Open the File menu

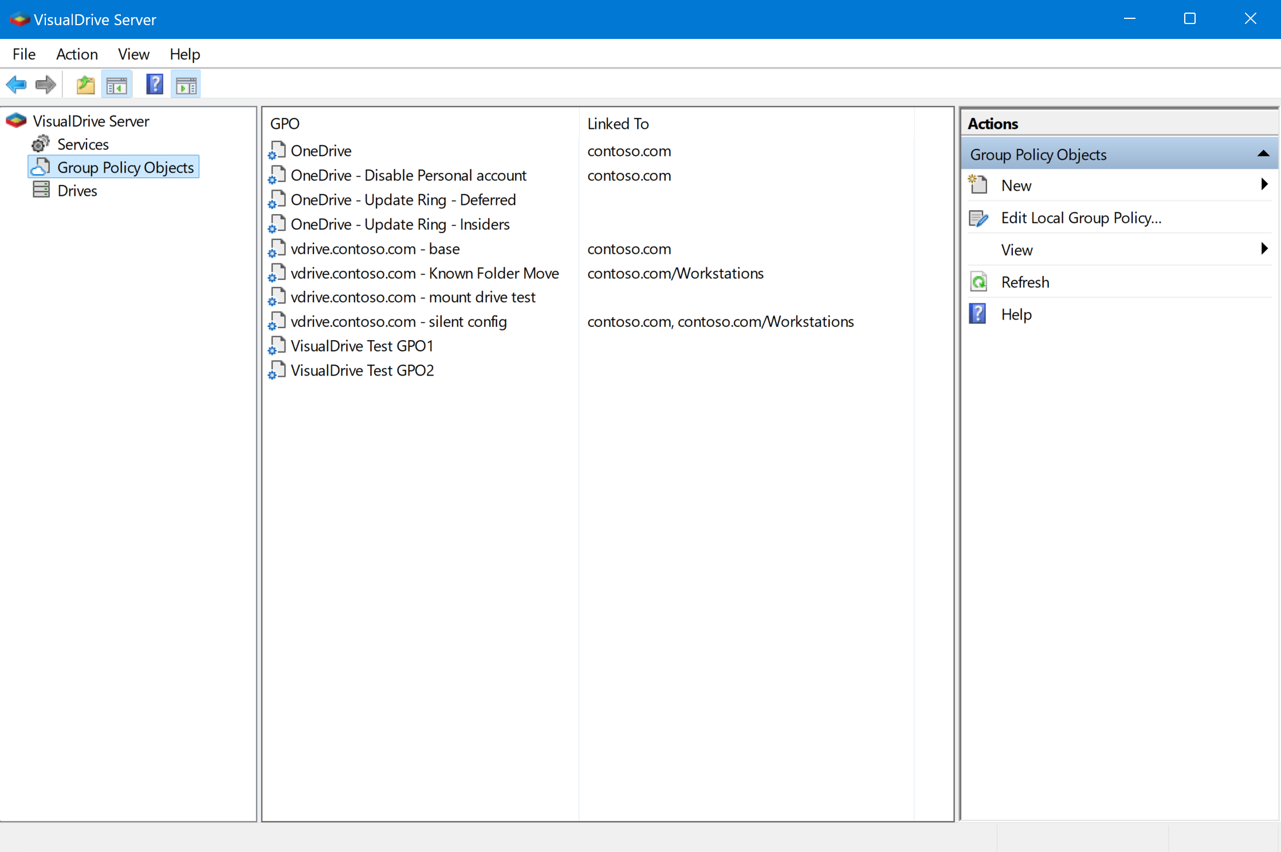[x=24, y=54]
